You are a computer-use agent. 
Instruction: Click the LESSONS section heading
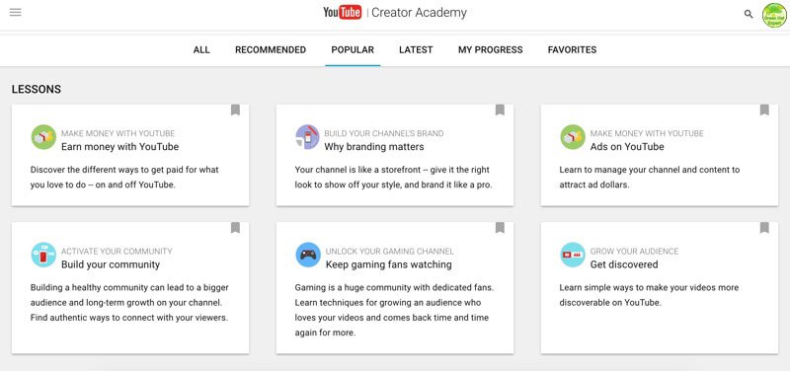[x=37, y=89]
